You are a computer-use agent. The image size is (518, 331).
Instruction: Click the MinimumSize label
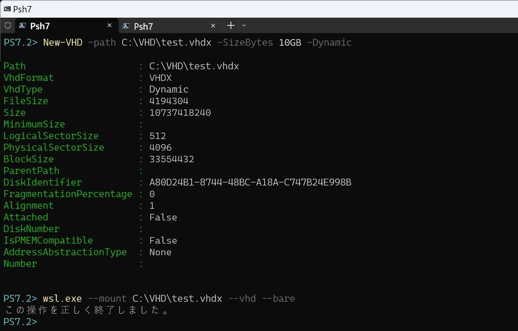coord(34,124)
